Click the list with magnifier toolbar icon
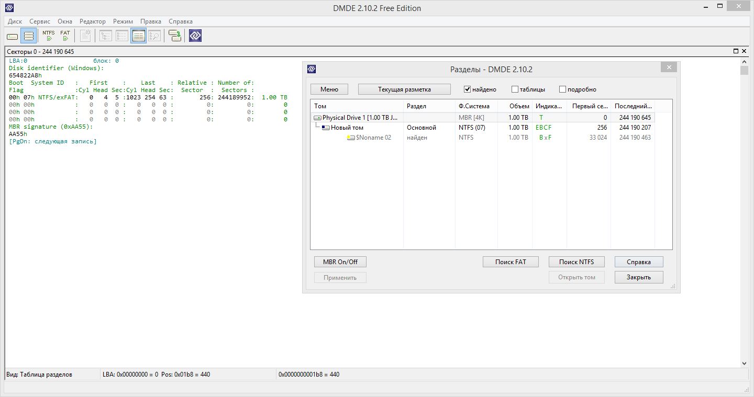This screenshot has height=397, width=754. point(154,36)
